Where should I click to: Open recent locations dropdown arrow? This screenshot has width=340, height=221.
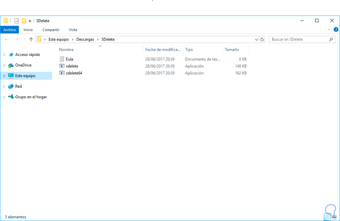click(24, 39)
